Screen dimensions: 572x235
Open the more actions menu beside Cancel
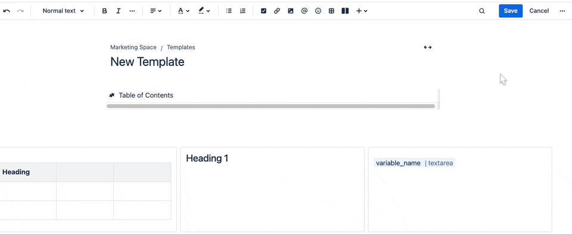click(562, 11)
